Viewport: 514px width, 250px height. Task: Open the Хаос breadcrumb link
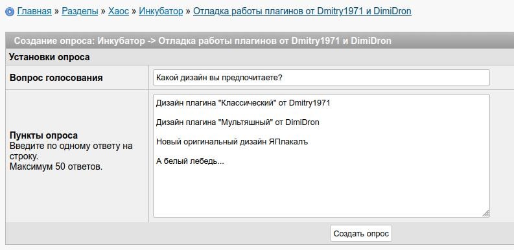click(x=119, y=12)
